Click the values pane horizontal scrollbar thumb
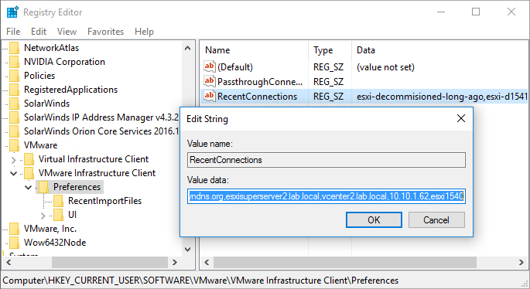530x289 pixels. coord(345,262)
